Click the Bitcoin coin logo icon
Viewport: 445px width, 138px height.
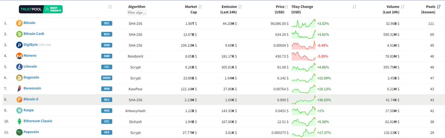tap(19, 23)
